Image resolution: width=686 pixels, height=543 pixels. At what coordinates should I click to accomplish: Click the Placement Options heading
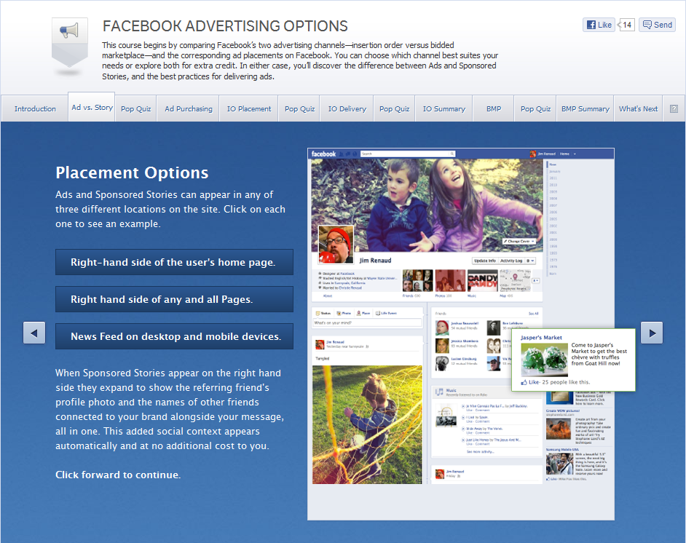click(x=132, y=173)
